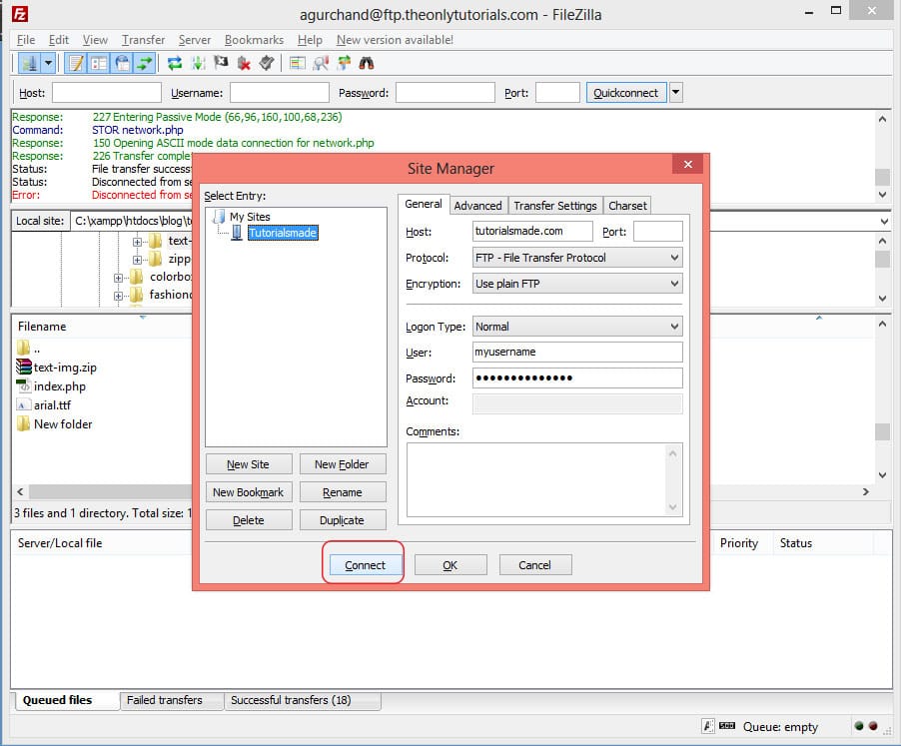Click the 'Queue: empty' status text

pyautogui.click(x=780, y=726)
